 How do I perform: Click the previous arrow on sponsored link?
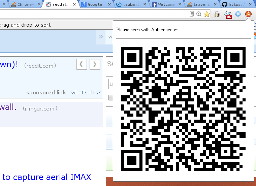click(82, 64)
